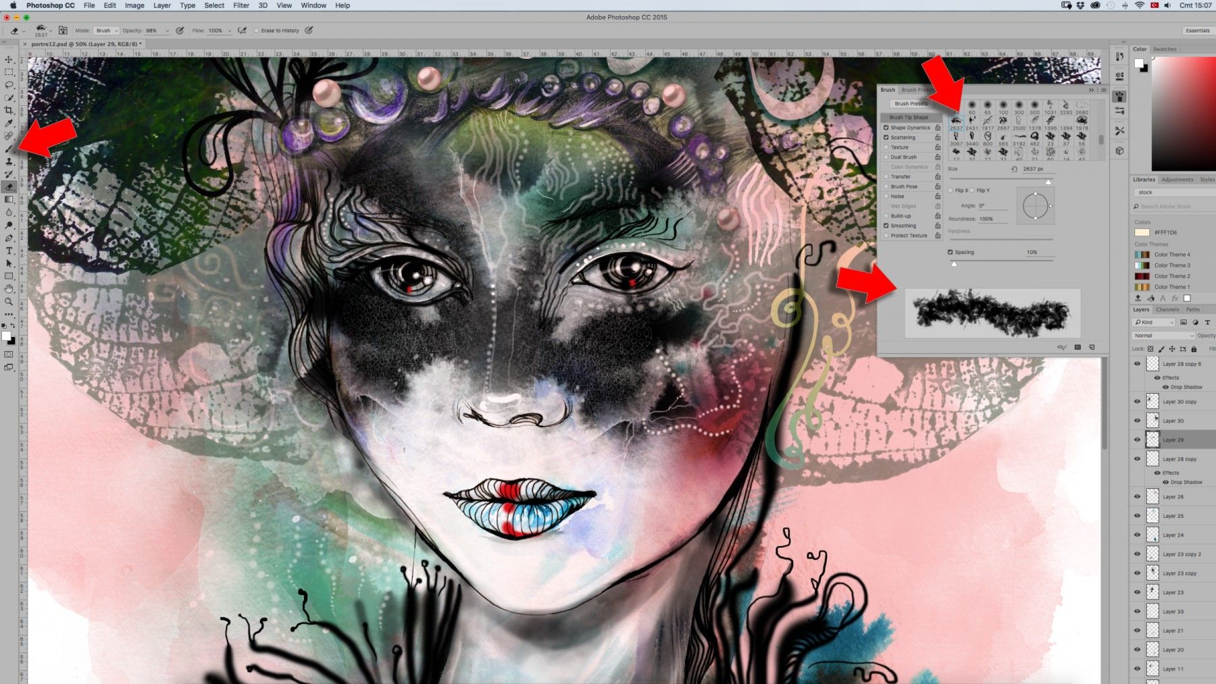Image resolution: width=1216 pixels, height=684 pixels.
Task: Hide Layer 30 copy visibility eye
Action: pos(1137,402)
